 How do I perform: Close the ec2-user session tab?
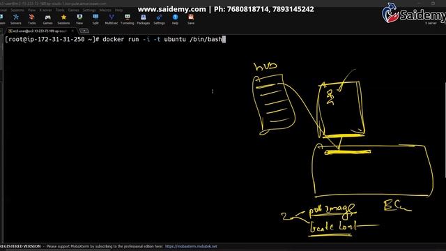coord(72,31)
